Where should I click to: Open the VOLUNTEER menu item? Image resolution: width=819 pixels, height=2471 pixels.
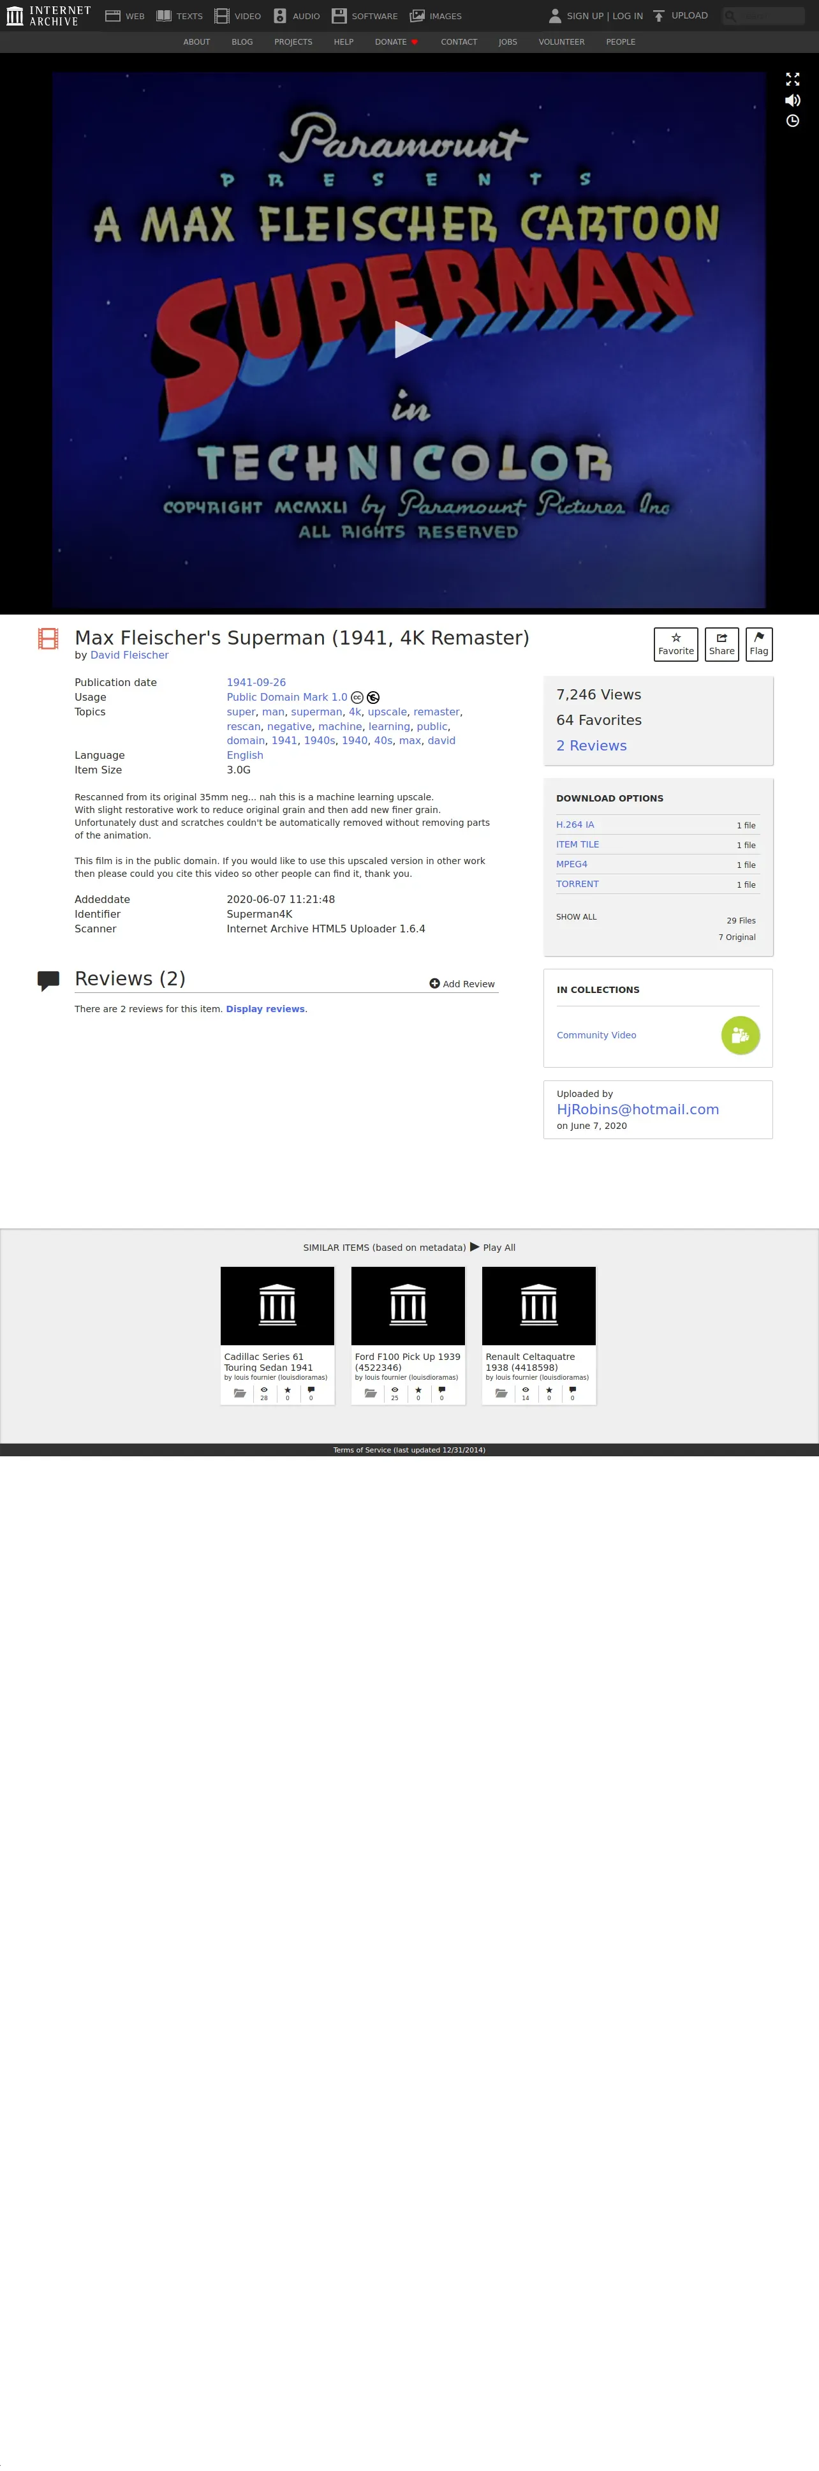click(x=561, y=42)
